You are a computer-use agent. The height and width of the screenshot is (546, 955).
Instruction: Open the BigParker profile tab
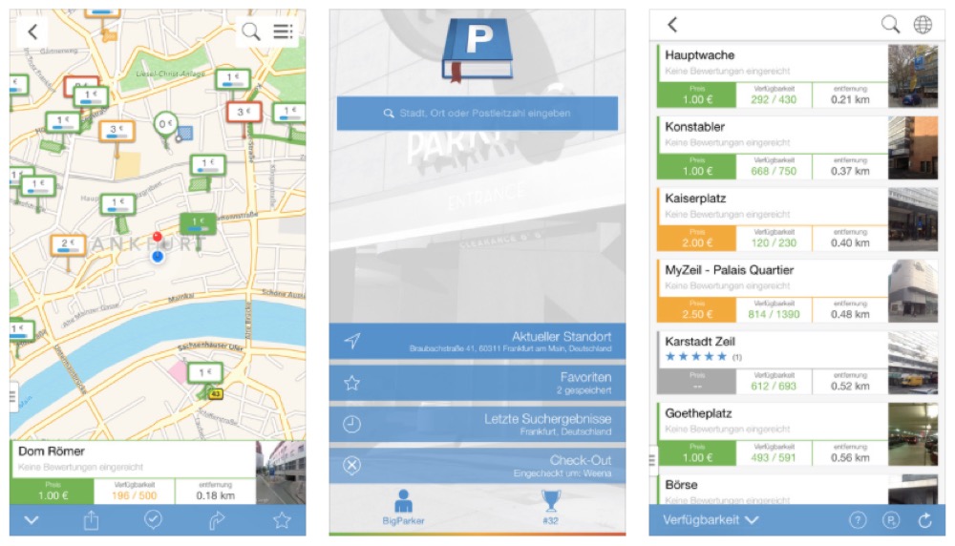coord(404,507)
